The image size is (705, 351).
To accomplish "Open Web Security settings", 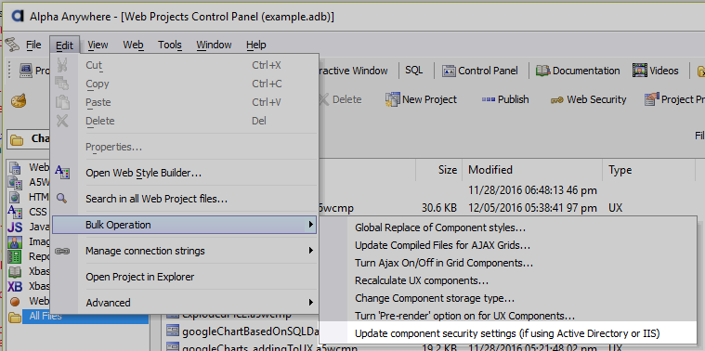I will click(588, 99).
